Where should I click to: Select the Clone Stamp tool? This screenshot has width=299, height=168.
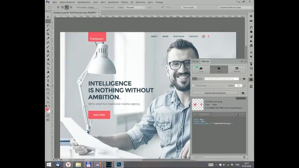pos(48,51)
